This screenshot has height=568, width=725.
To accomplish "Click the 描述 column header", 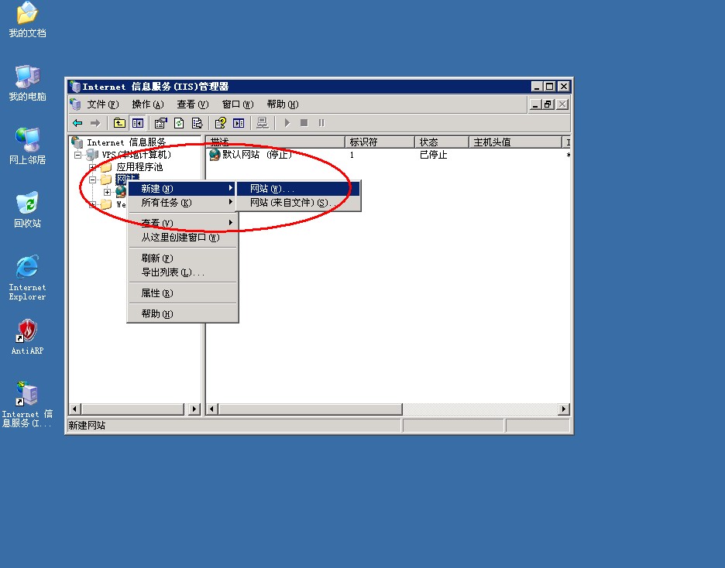I will (276, 142).
